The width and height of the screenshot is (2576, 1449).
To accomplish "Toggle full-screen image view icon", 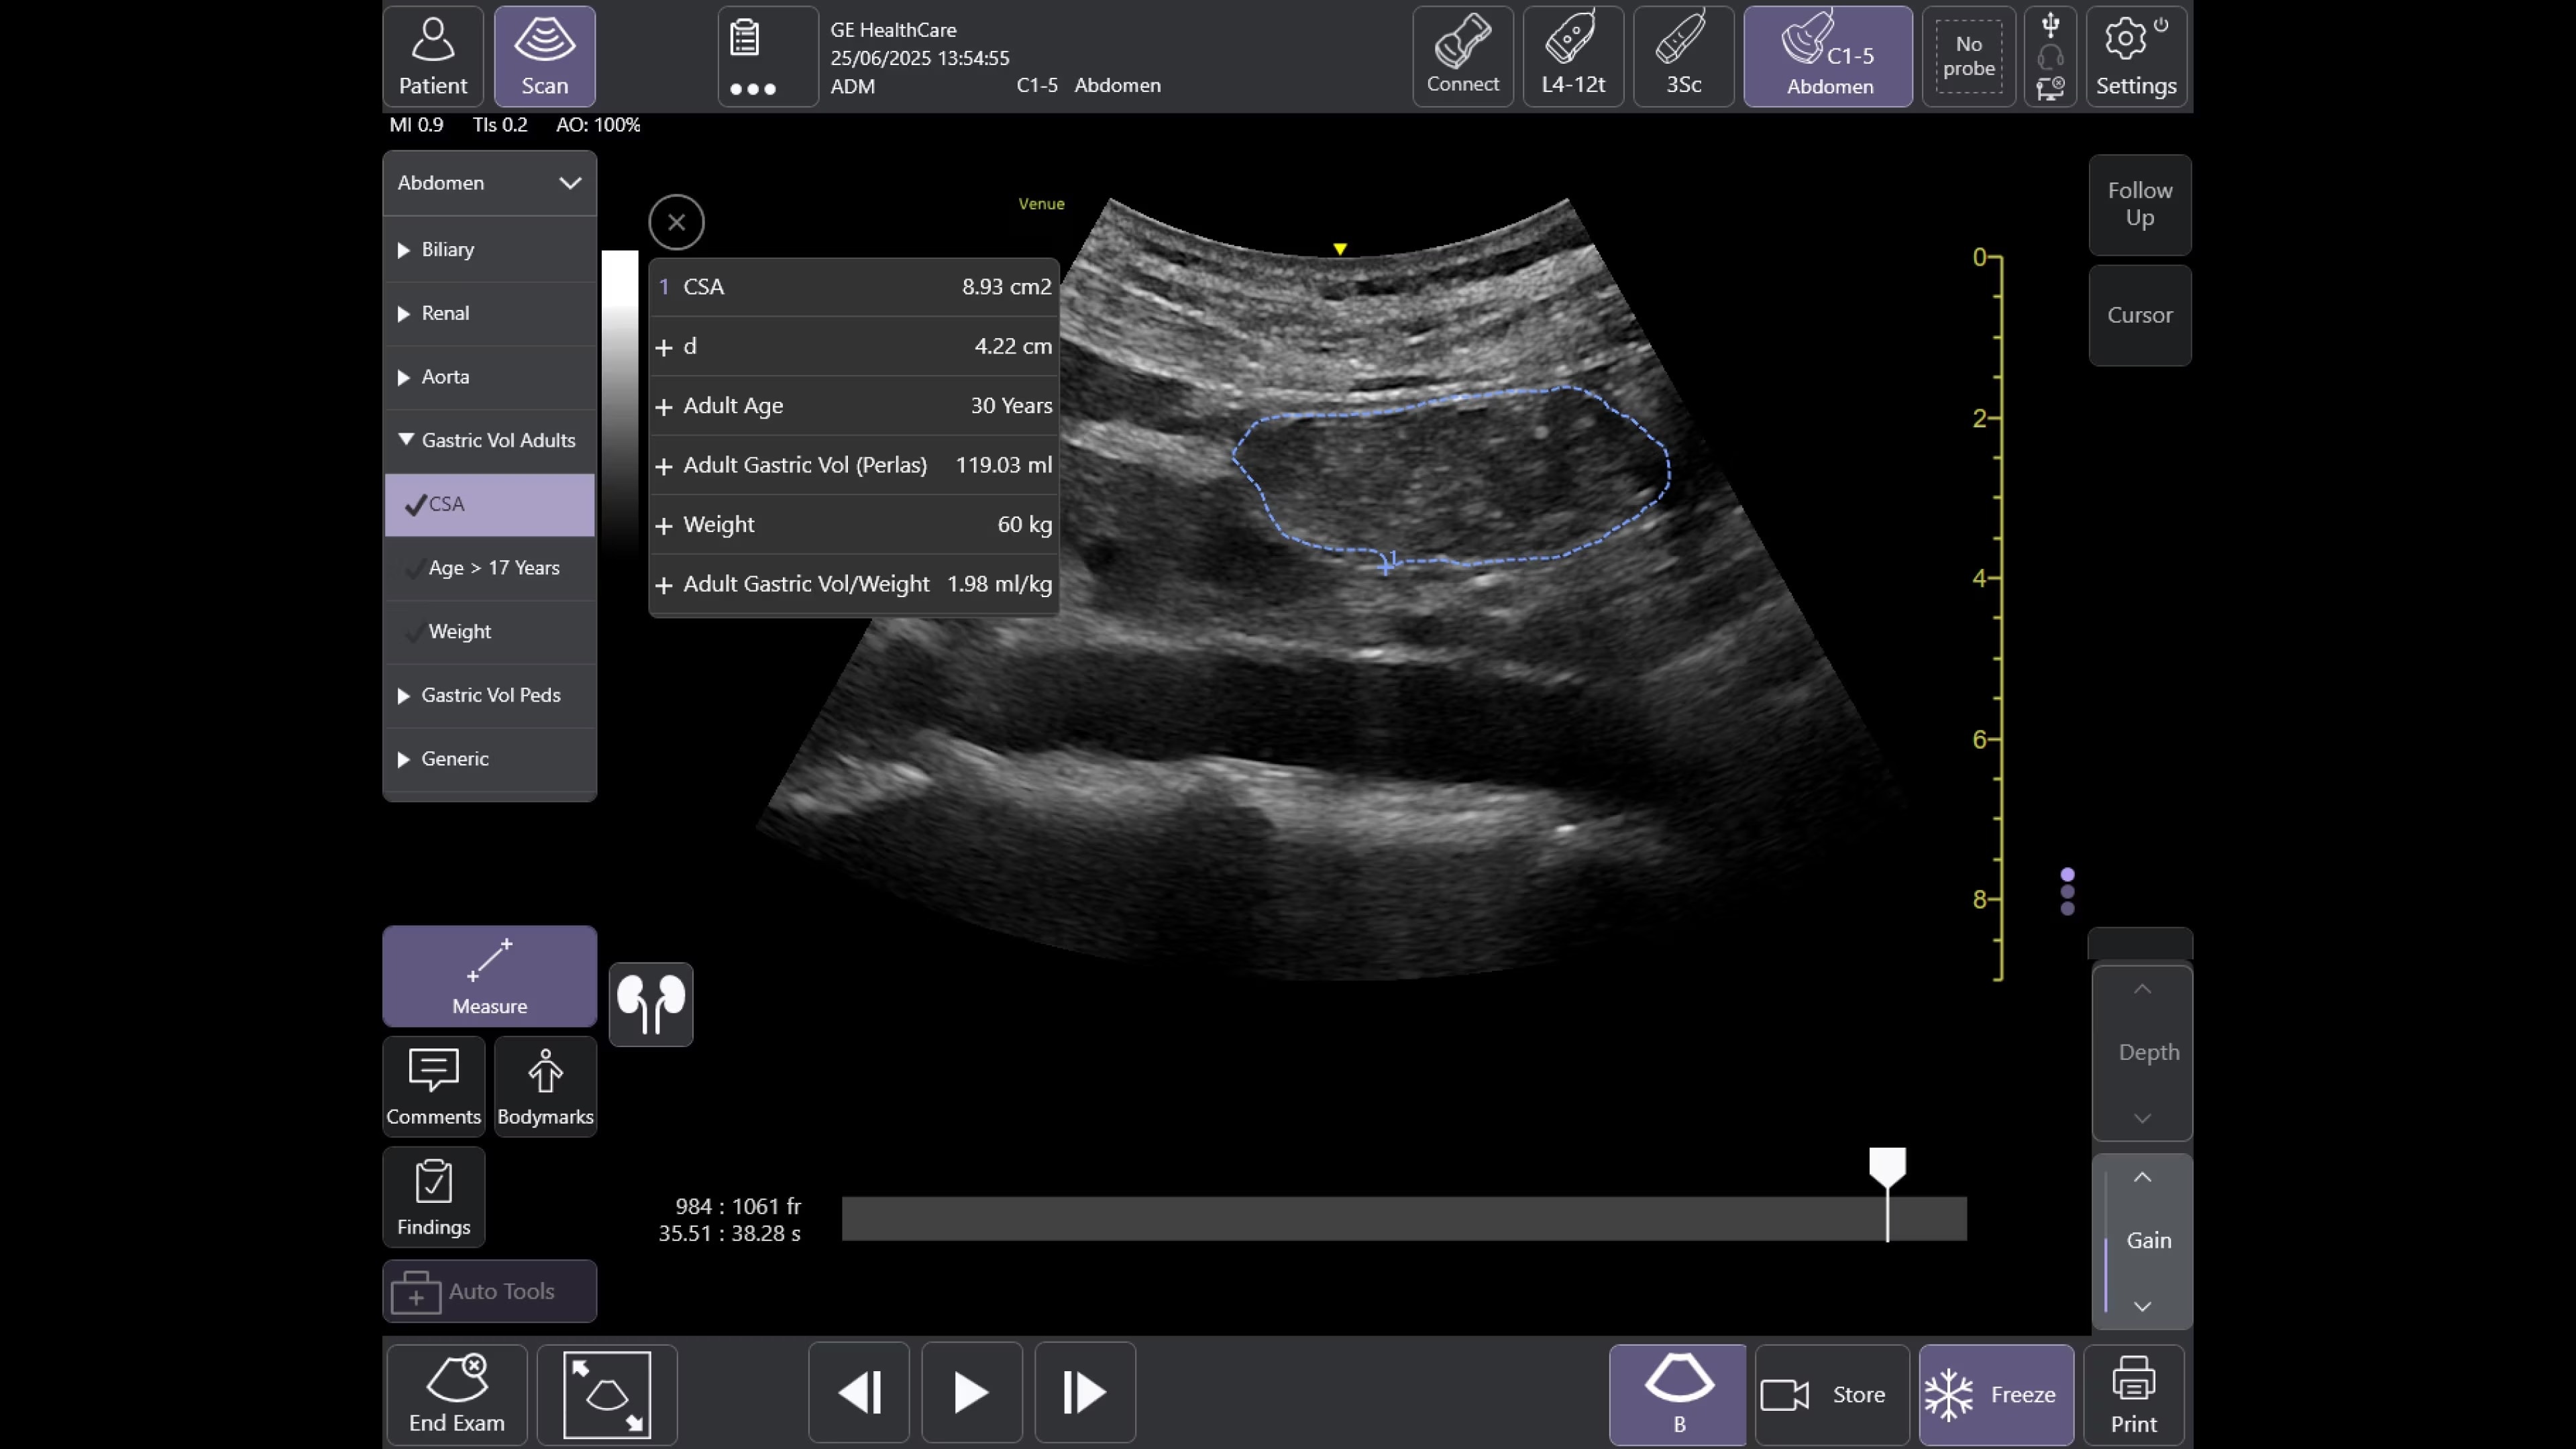I will (606, 1394).
